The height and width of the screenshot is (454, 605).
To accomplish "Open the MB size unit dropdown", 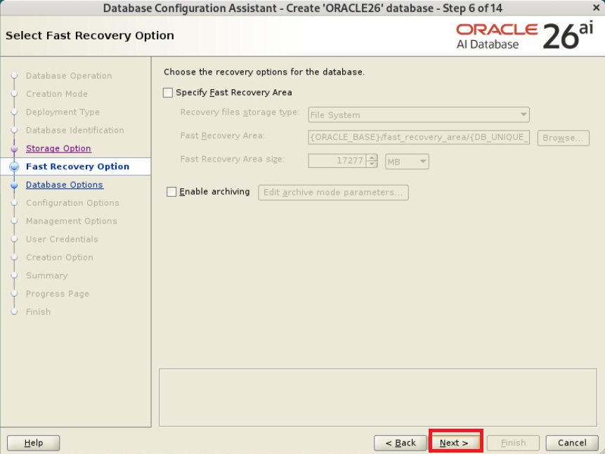I will [407, 162].
